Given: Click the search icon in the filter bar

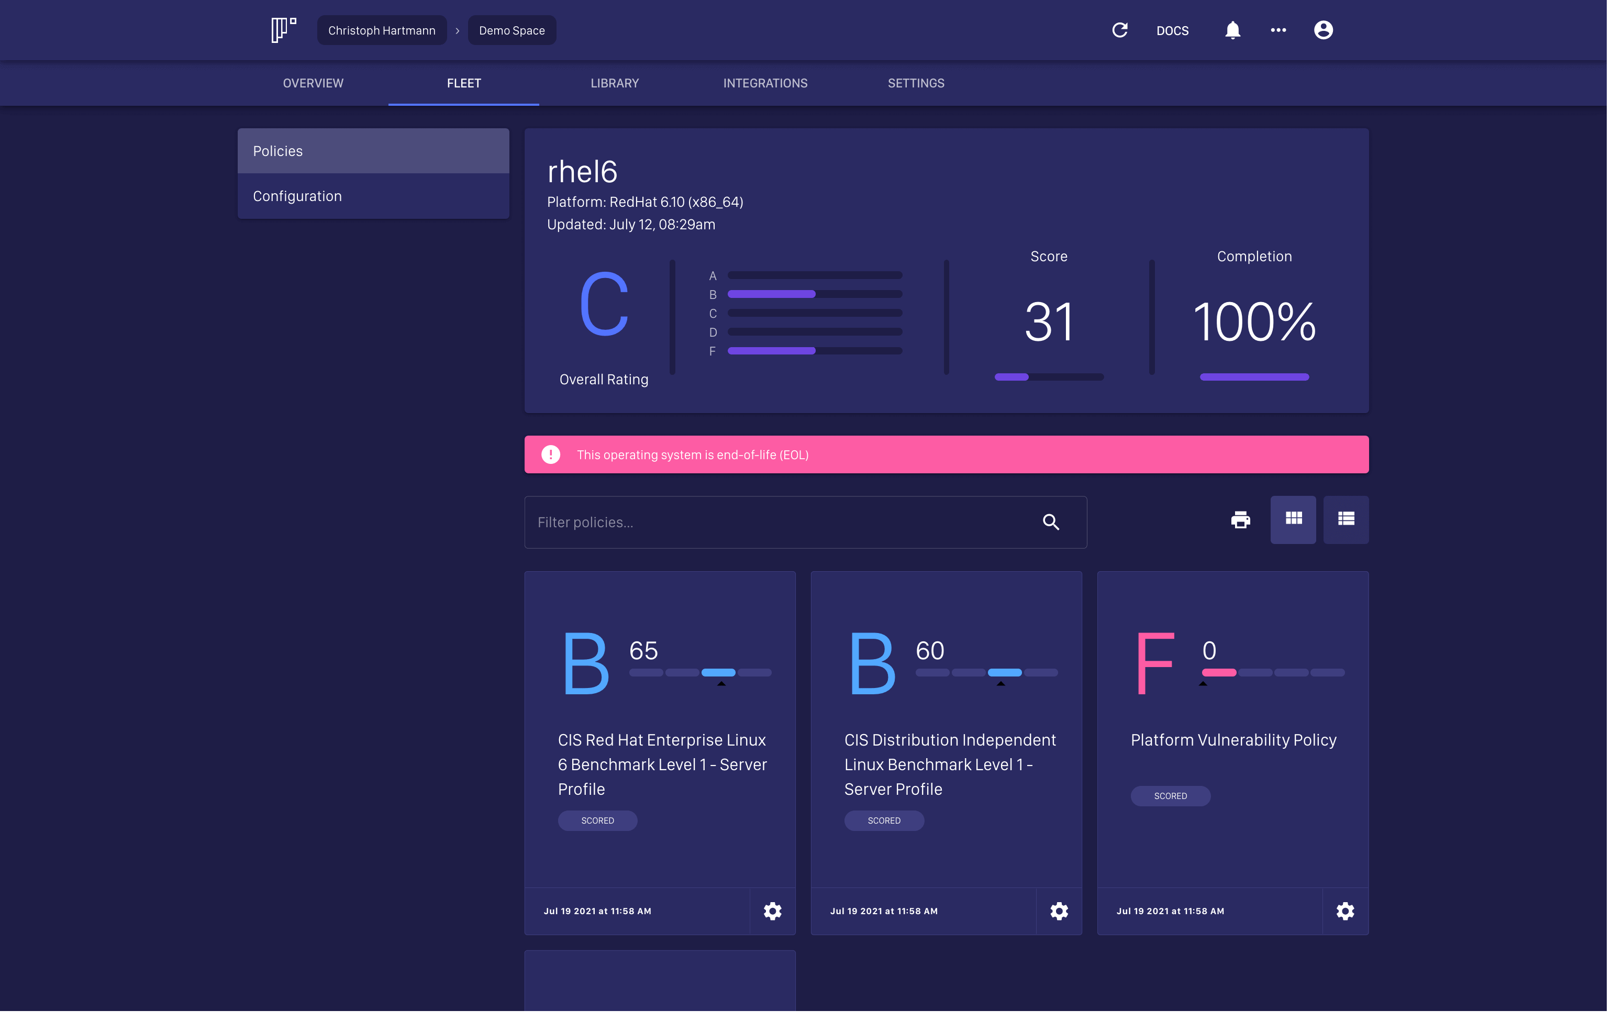Looking at the screenshot, I should pos(1051,523).
